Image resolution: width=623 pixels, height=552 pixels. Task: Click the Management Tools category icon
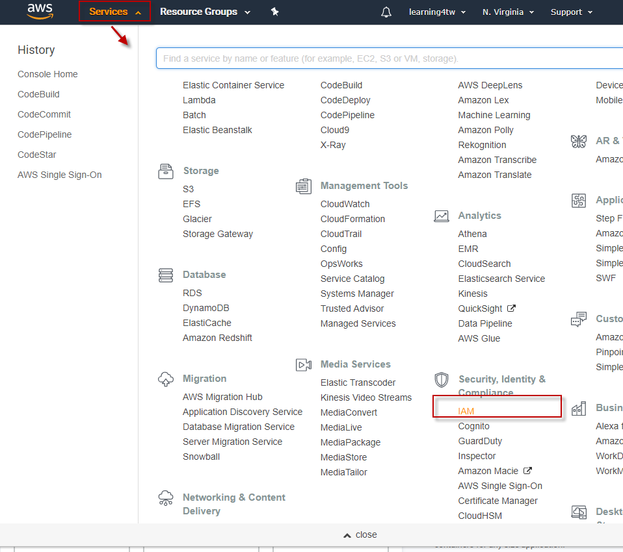coord(303,186)
